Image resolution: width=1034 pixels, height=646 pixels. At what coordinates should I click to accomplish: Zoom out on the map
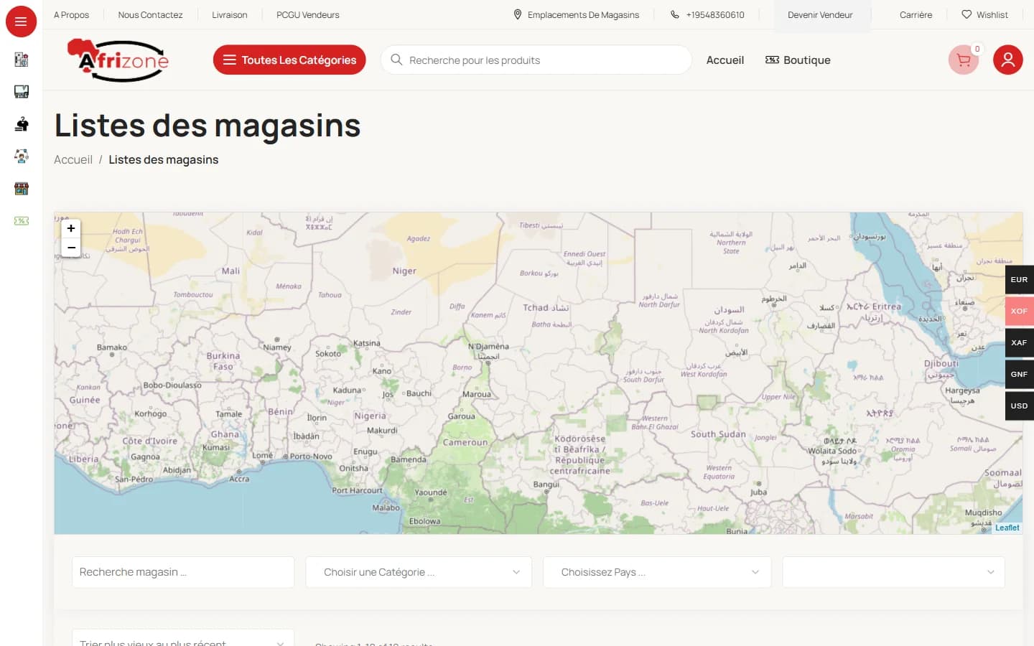[71, 248]
